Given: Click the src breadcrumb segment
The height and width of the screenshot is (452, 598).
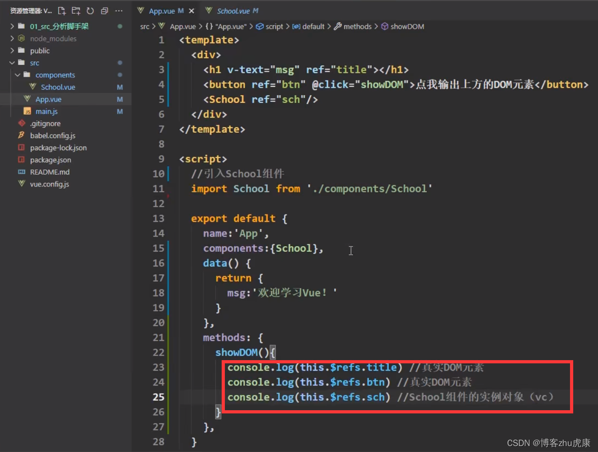Looking at the screenshot, I should click(145, 27).
